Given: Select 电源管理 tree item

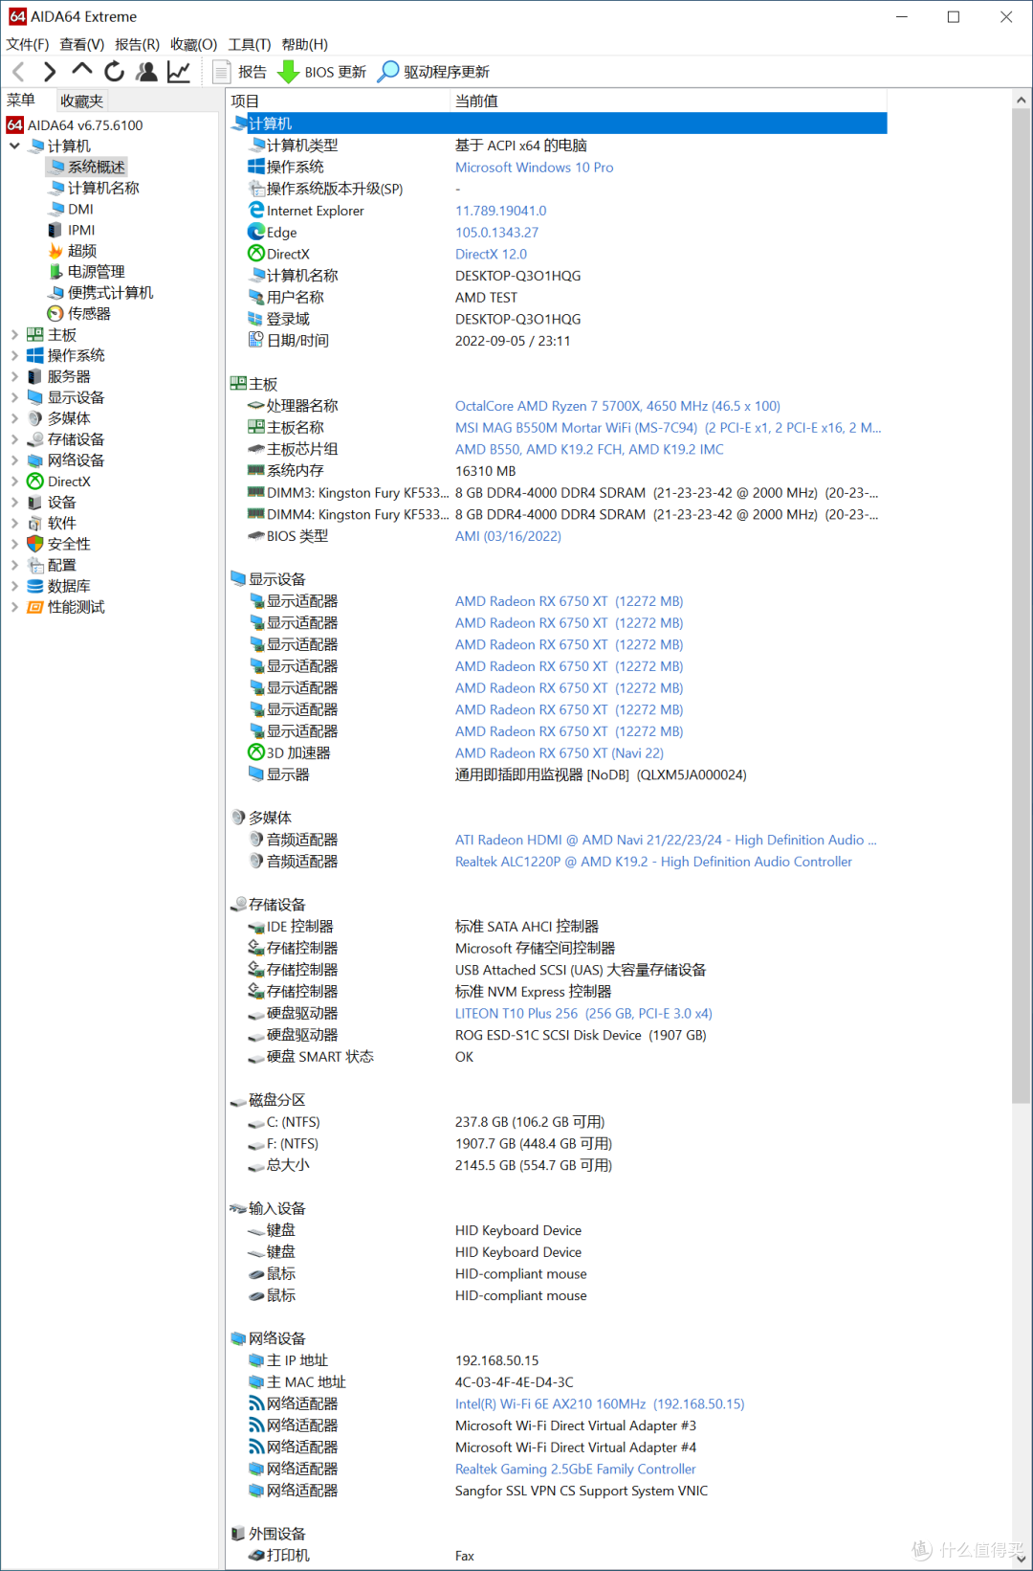Looking at the screenshot, I should coord(86,272).
